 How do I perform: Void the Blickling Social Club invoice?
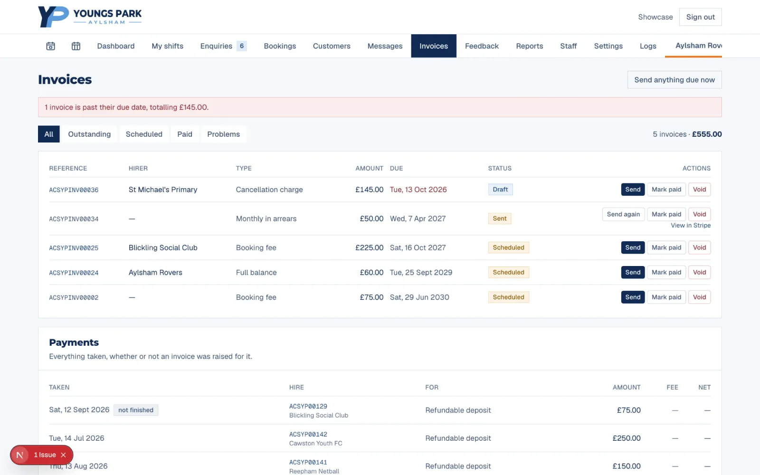tap(699, 247)
